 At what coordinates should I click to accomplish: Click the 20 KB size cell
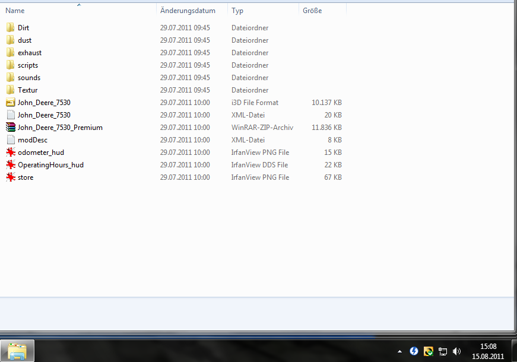pos(333,115)
